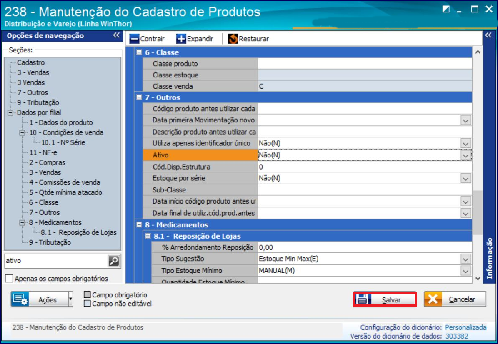This screenshot has width=498, height=344.
Task: Select 9 - Tributação under Dados por filial
Action: click(50, 242)
